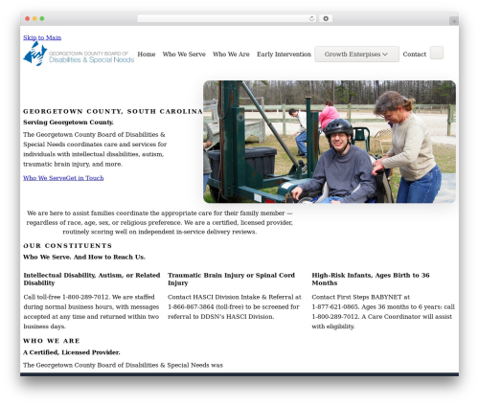The height and width of the screenshot is (405, 479).
Task: Click the red close window button
Action: click(28, 19)
